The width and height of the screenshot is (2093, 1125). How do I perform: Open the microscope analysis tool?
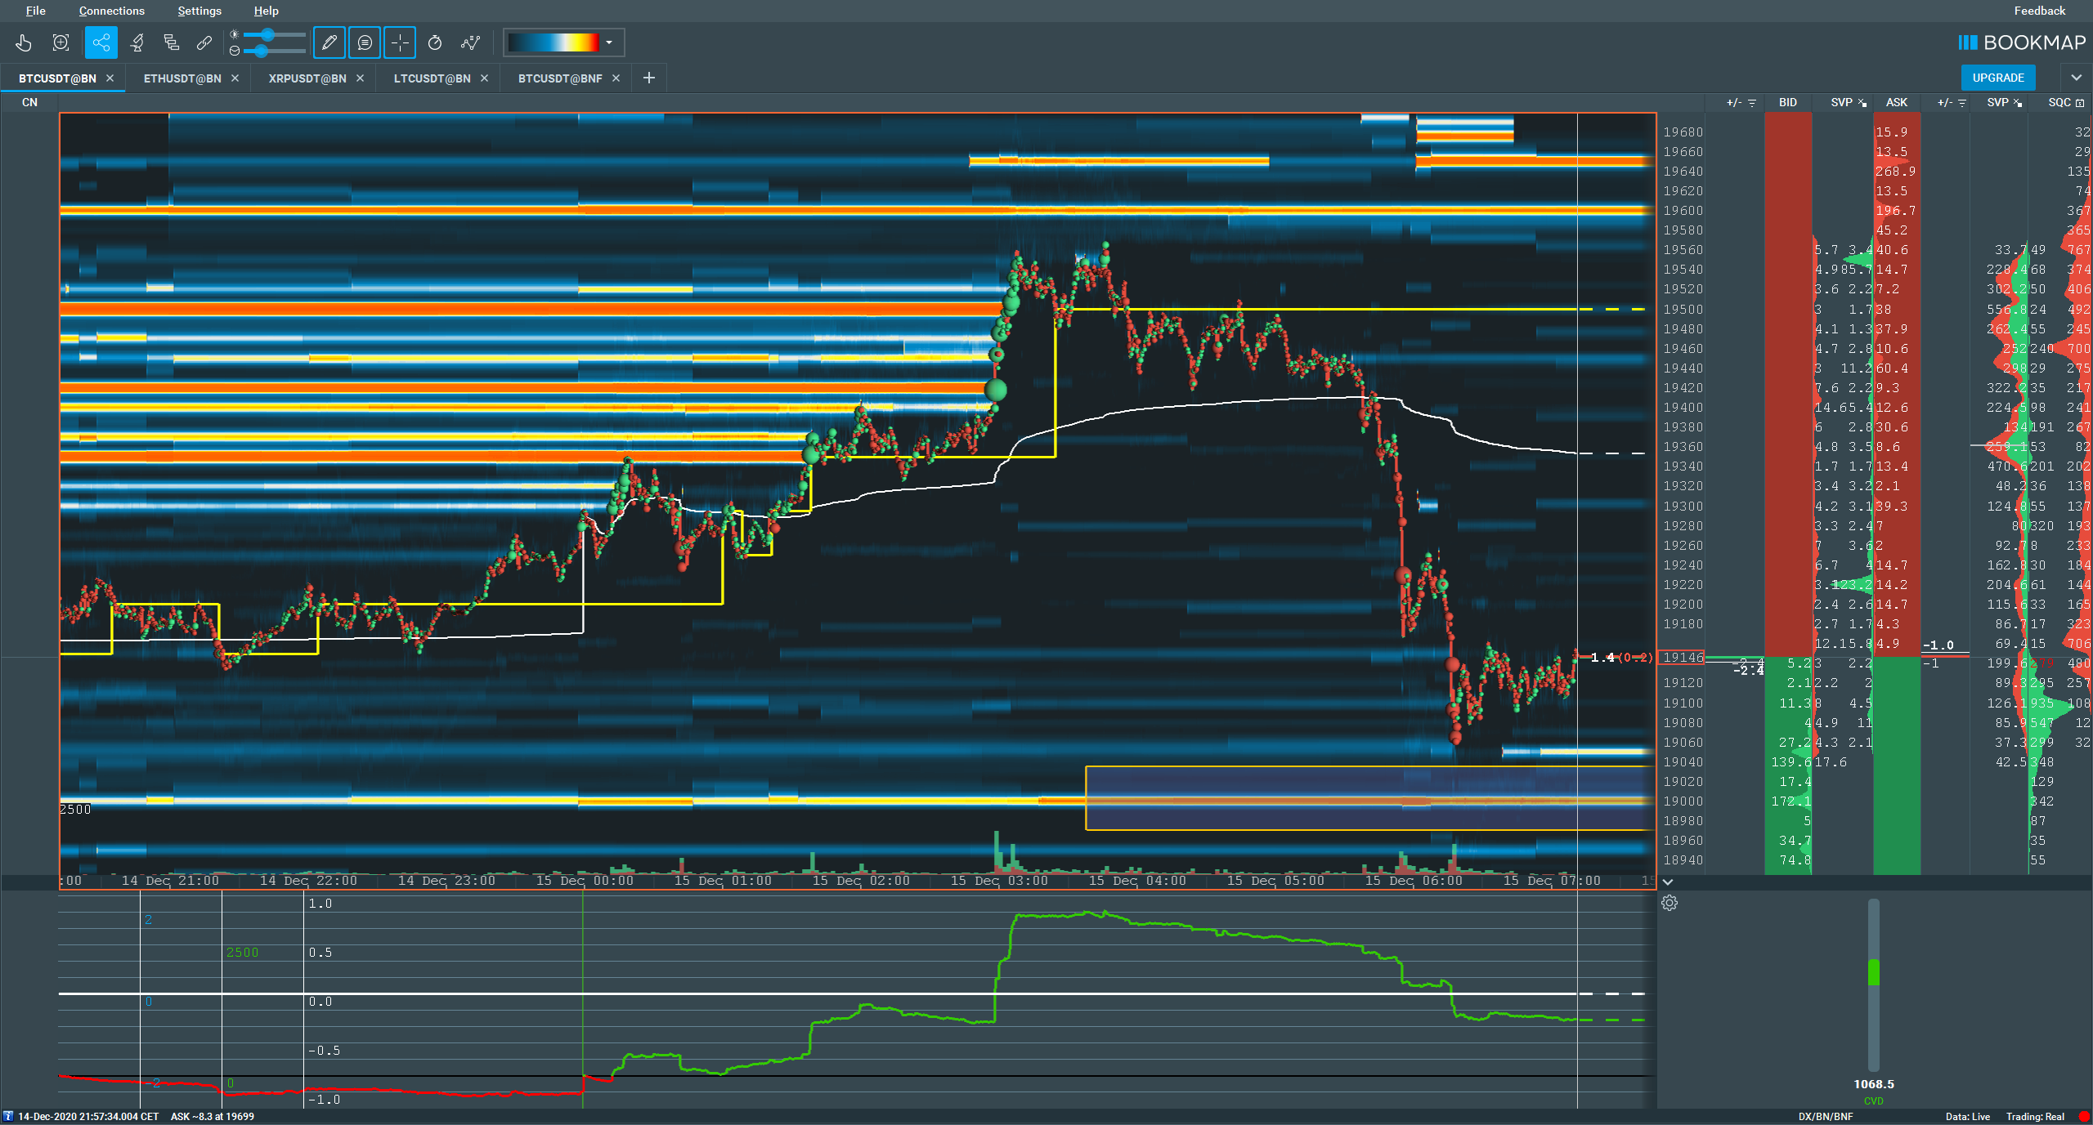pos(137,42)
